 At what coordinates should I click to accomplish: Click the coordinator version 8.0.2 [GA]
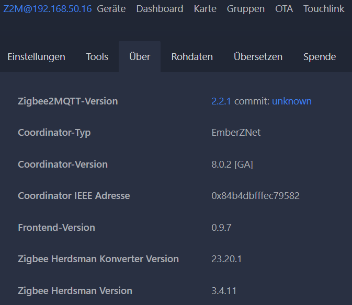click(232, 165)
